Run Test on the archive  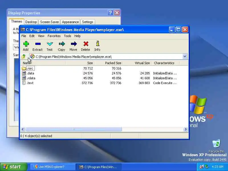50,44
